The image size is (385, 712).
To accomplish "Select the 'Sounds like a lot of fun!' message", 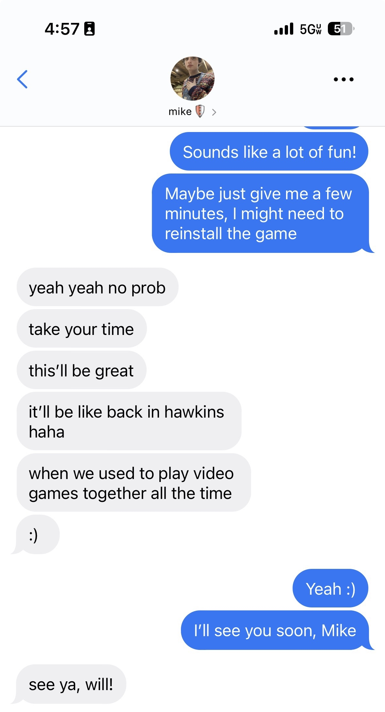I will [x=269, y=151].
